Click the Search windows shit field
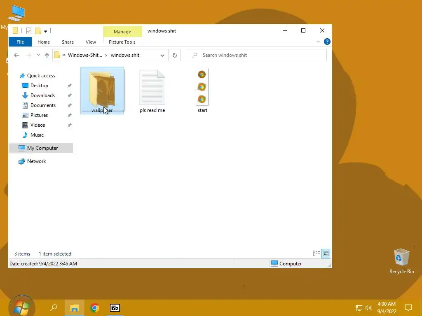Viewport: 422px width, 316px height. coord(256,55)
